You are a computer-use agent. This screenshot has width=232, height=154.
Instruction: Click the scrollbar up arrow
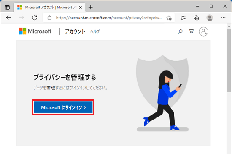pyautogui.click(x=229, y=26)
